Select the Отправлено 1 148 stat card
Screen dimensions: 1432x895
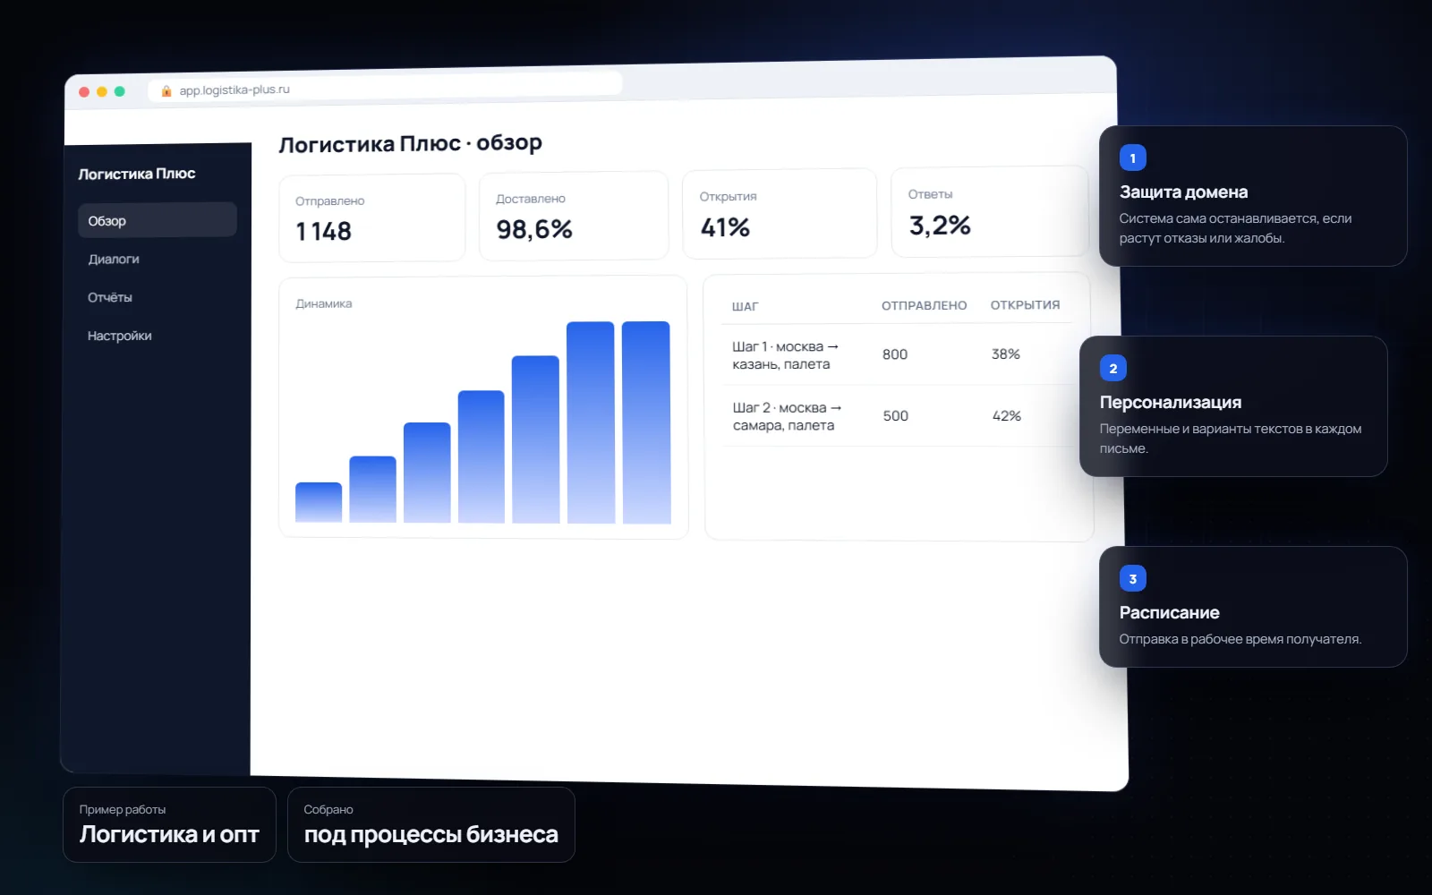pos(372,218)
